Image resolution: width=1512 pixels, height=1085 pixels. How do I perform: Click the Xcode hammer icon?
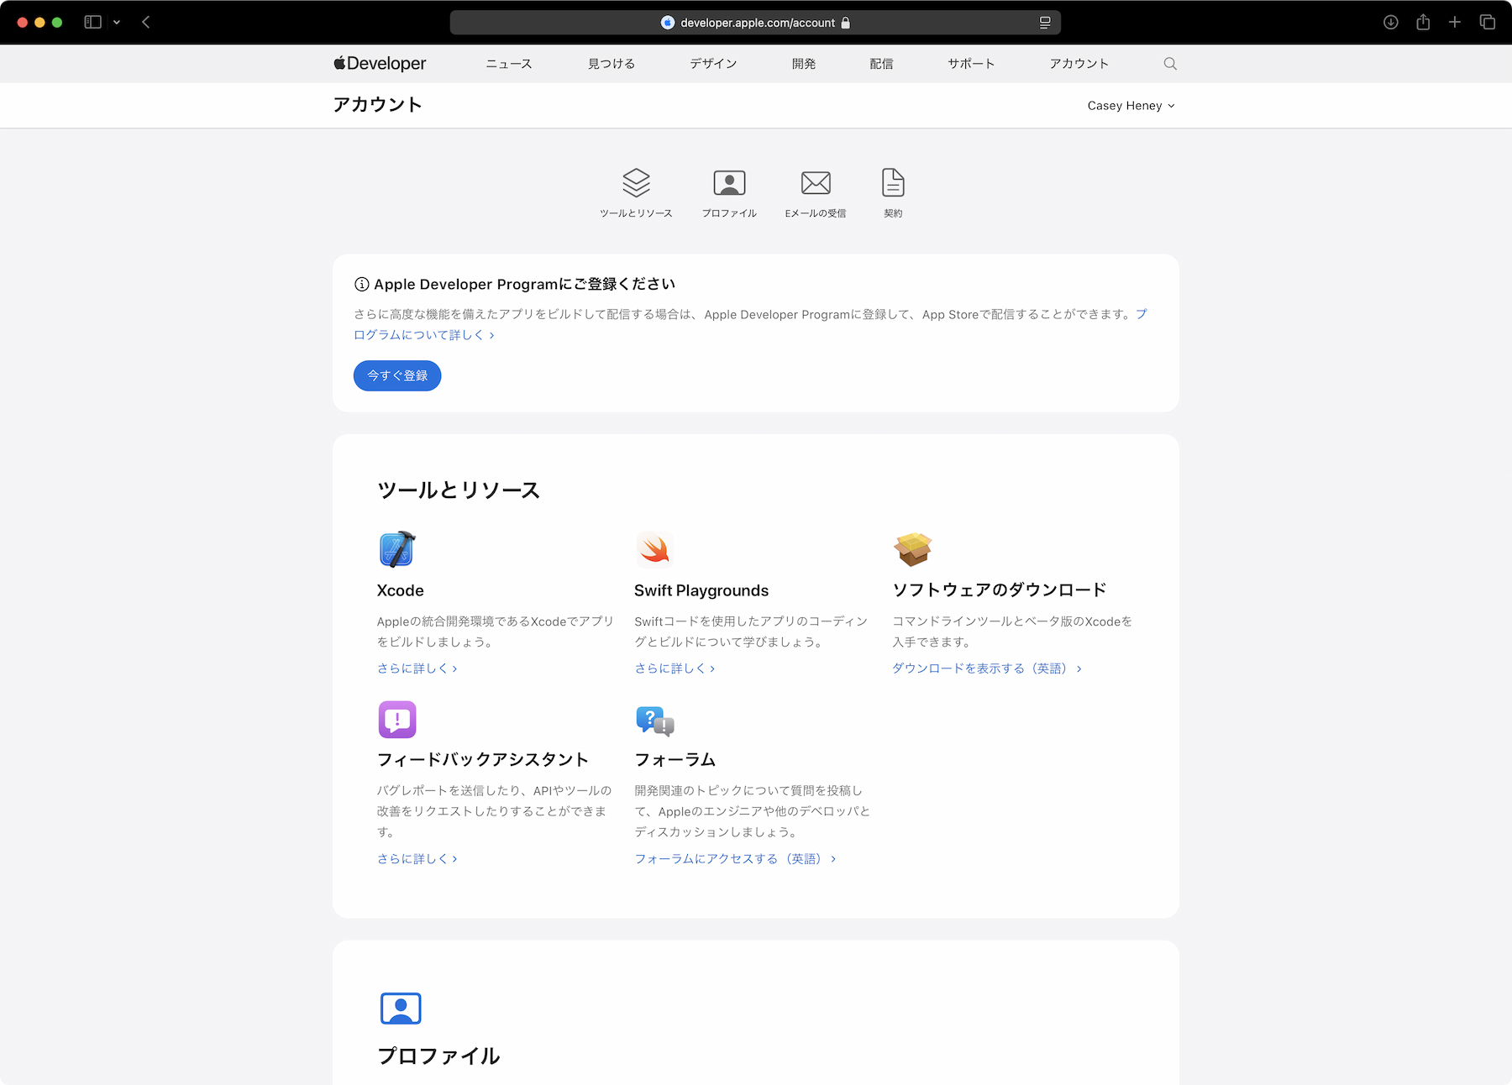tap(397, 550)
